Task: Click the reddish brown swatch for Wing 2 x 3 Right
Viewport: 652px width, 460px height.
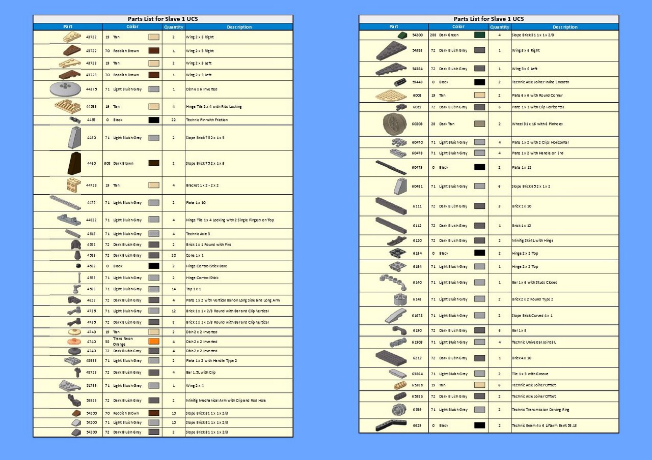Action: point(154,51)
